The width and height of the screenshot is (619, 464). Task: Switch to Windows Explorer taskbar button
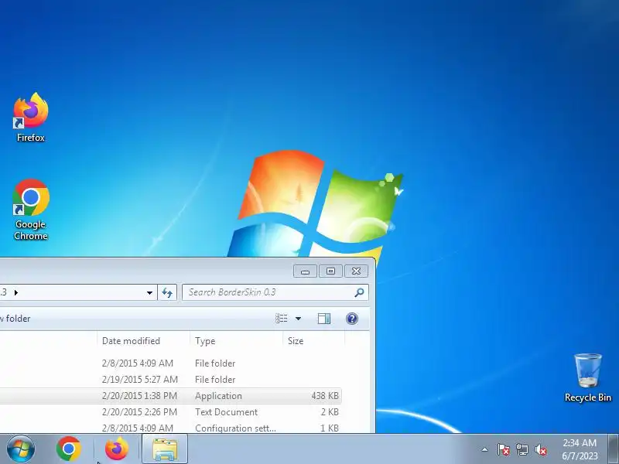click(165, 449)
